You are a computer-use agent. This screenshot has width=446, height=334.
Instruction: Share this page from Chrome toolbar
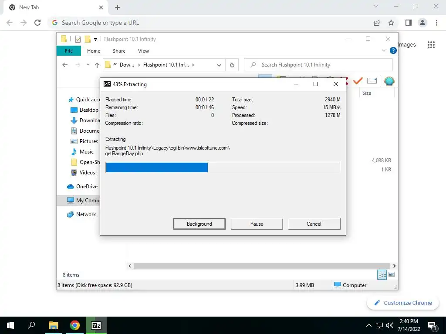point(377,23)
